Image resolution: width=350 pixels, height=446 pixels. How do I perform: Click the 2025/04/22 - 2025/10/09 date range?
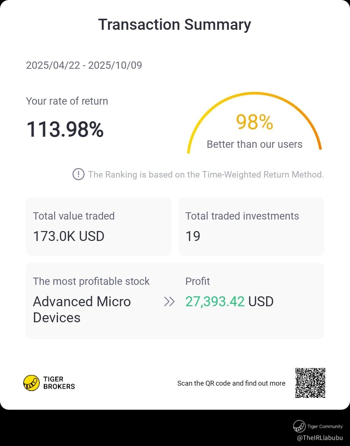[84, 65]
